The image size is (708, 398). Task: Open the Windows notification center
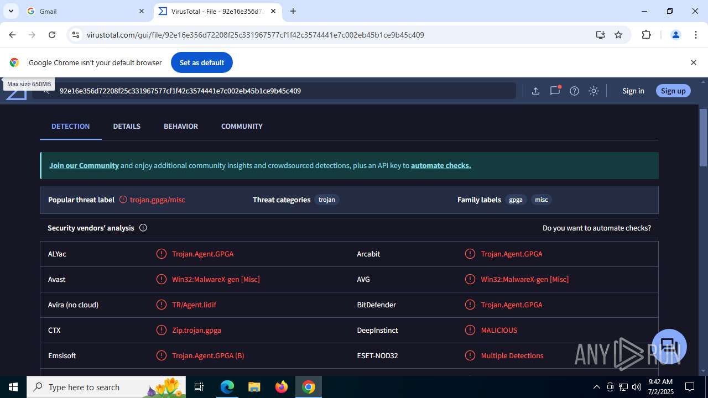(x=690, y=387)
